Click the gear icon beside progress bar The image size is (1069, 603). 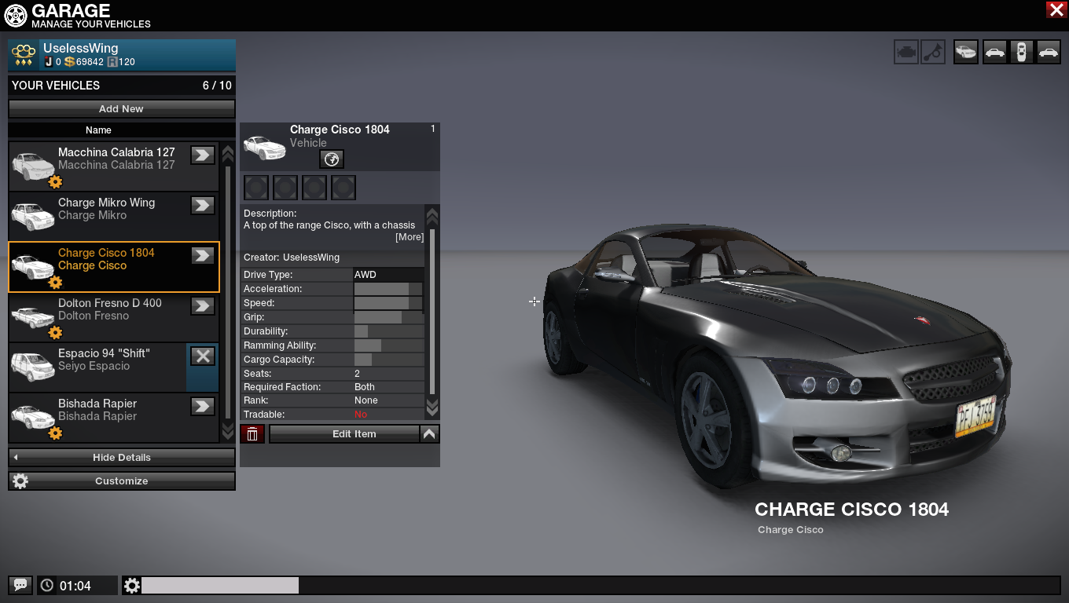(132, 585)
